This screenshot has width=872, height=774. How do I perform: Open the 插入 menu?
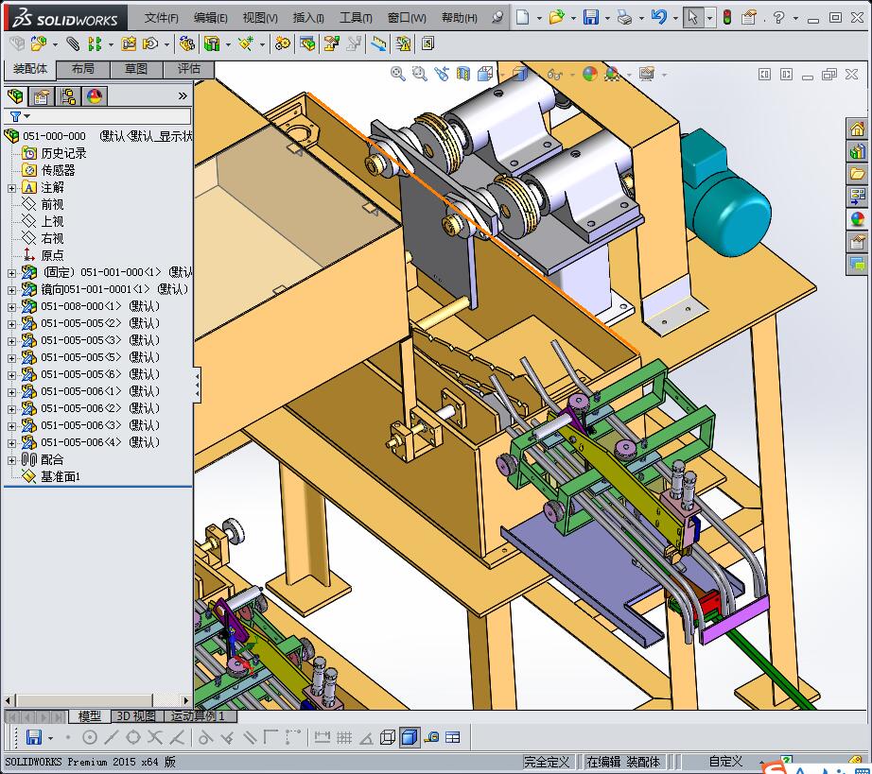click(308, 17)
